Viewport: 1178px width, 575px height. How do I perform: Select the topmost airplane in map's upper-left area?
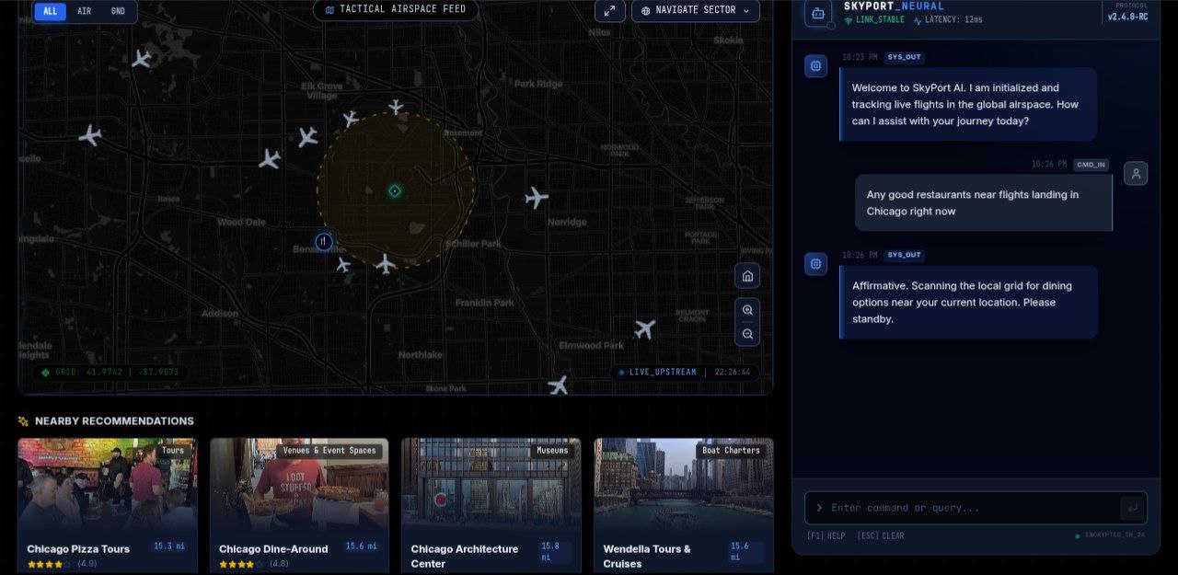coord(141,59)
